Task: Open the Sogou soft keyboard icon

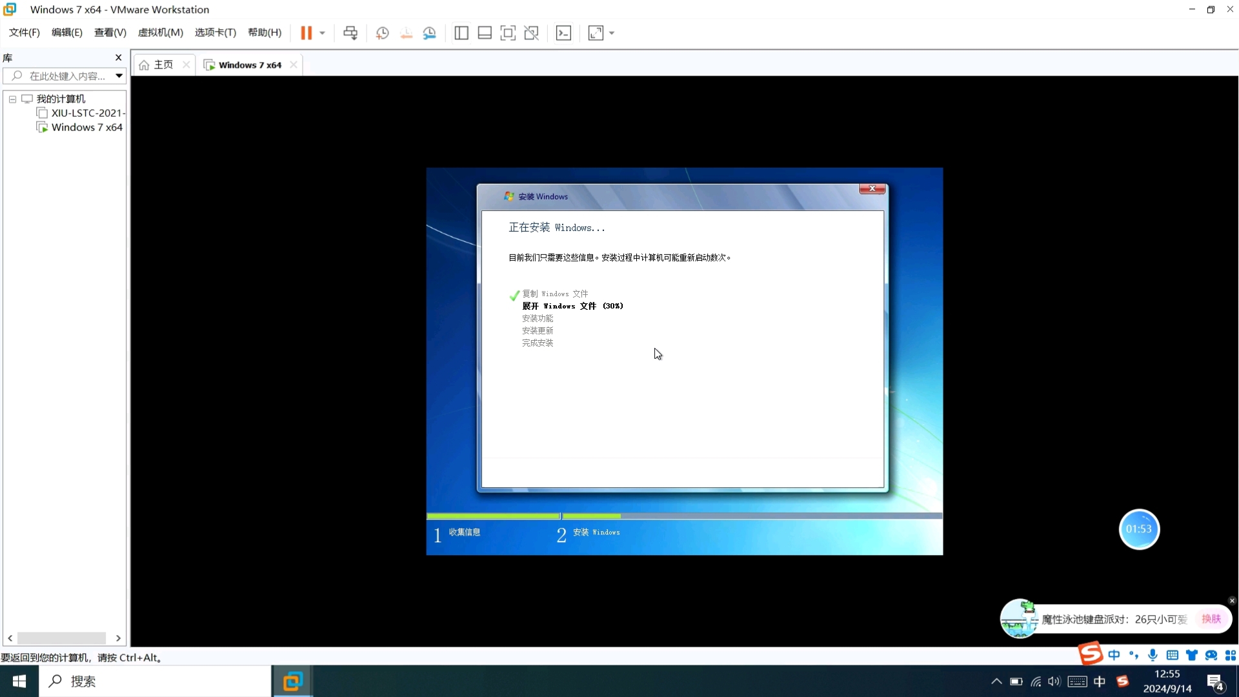Action: click(x=1173, y=655)
